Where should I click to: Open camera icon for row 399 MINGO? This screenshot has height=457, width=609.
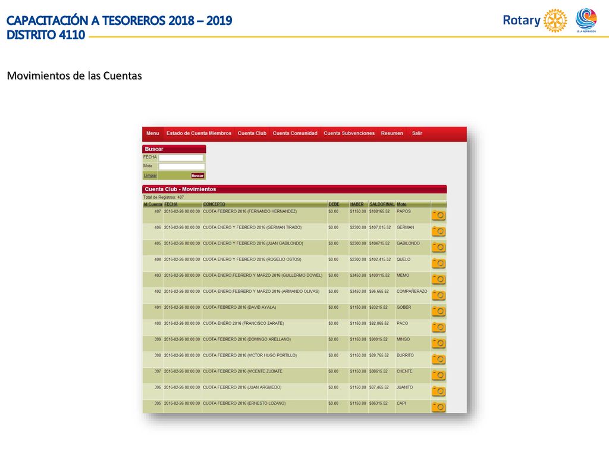[438, 343]
